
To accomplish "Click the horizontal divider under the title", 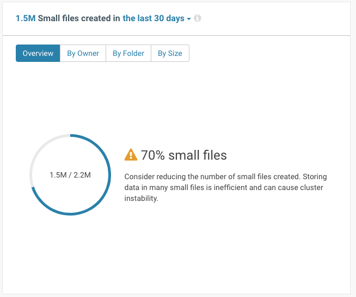I will click(x=176, y=36).
